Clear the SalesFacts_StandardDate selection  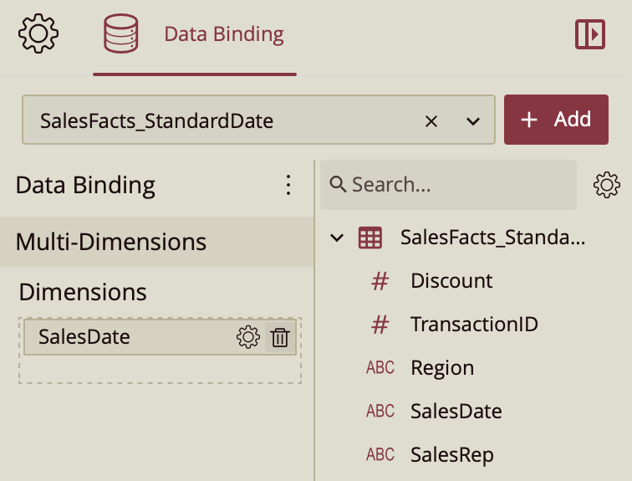(431, 121)
